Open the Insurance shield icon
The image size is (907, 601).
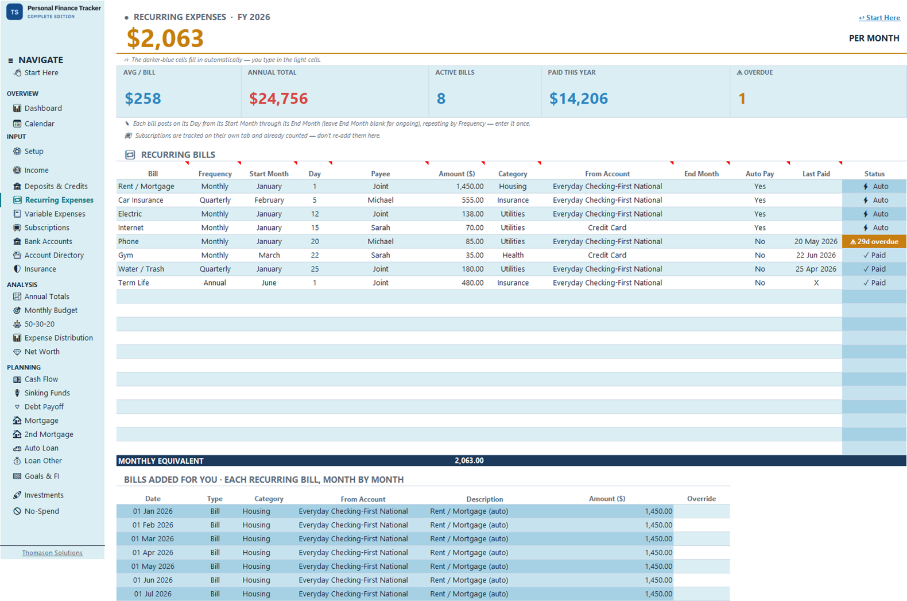coord(17,269)
